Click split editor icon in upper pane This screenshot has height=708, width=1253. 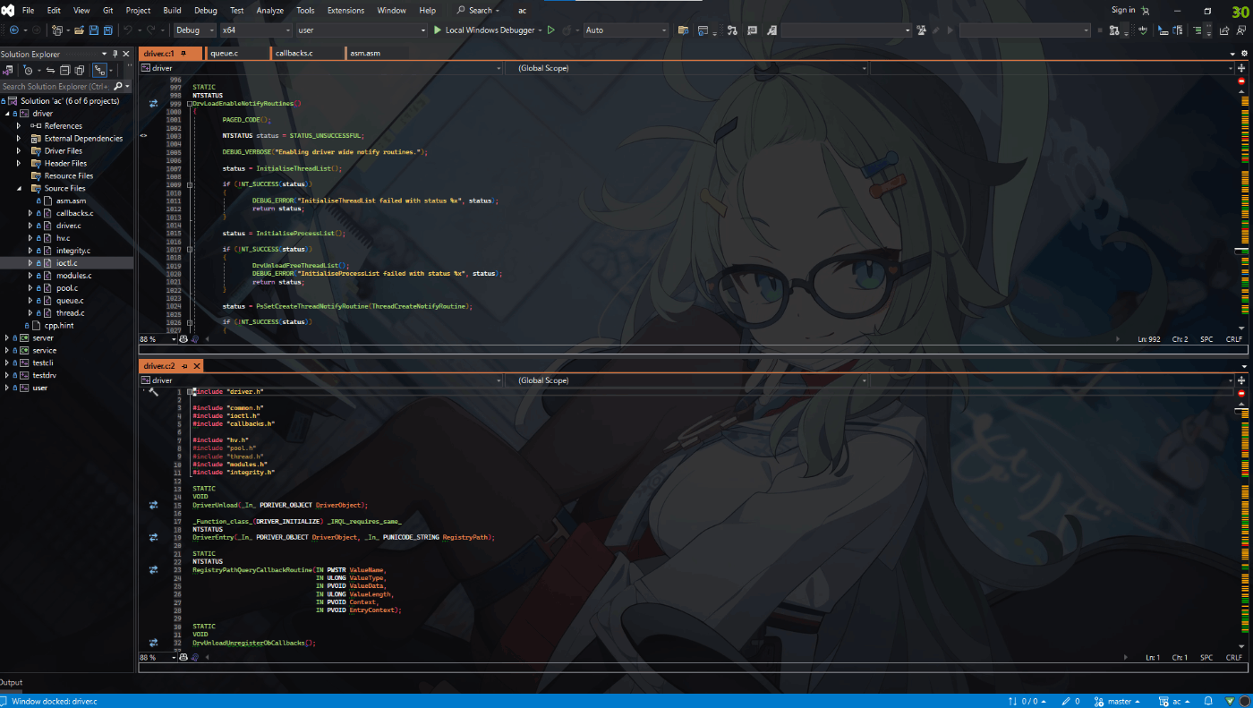coord(1241,68)
